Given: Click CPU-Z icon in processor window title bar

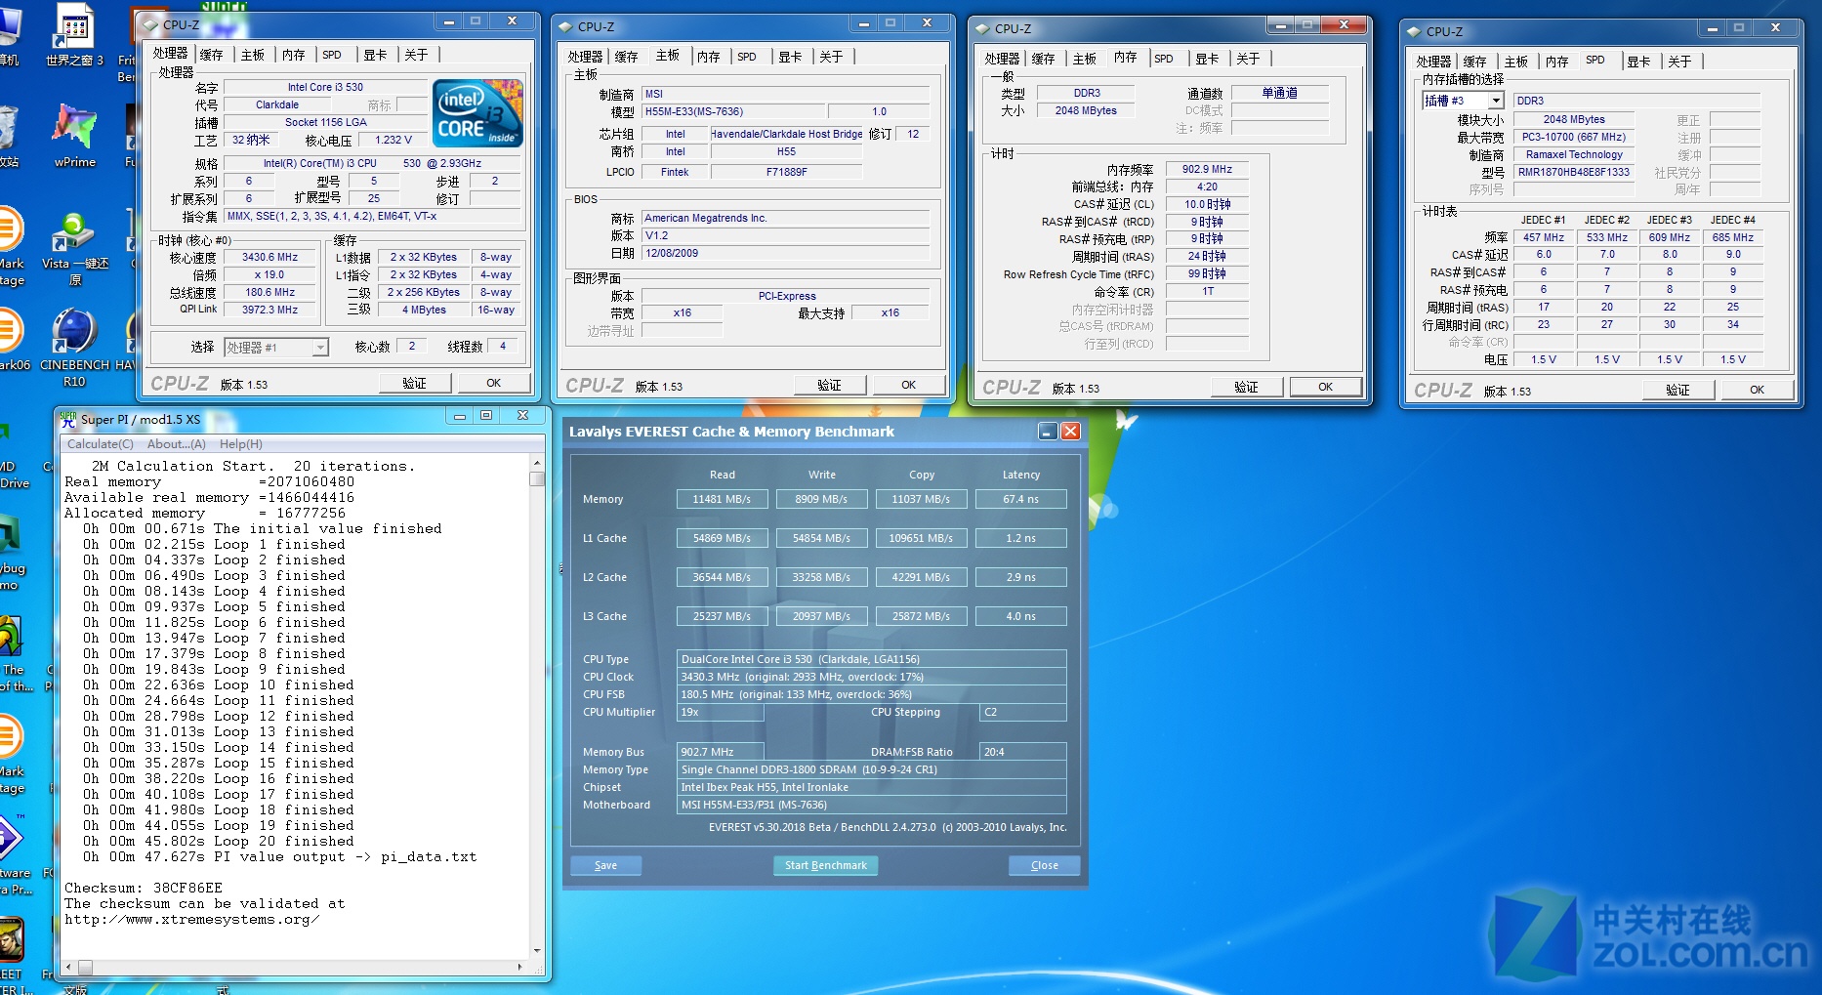Looking at the screenshot, I should pyautogui.click(x=150, y=24).
